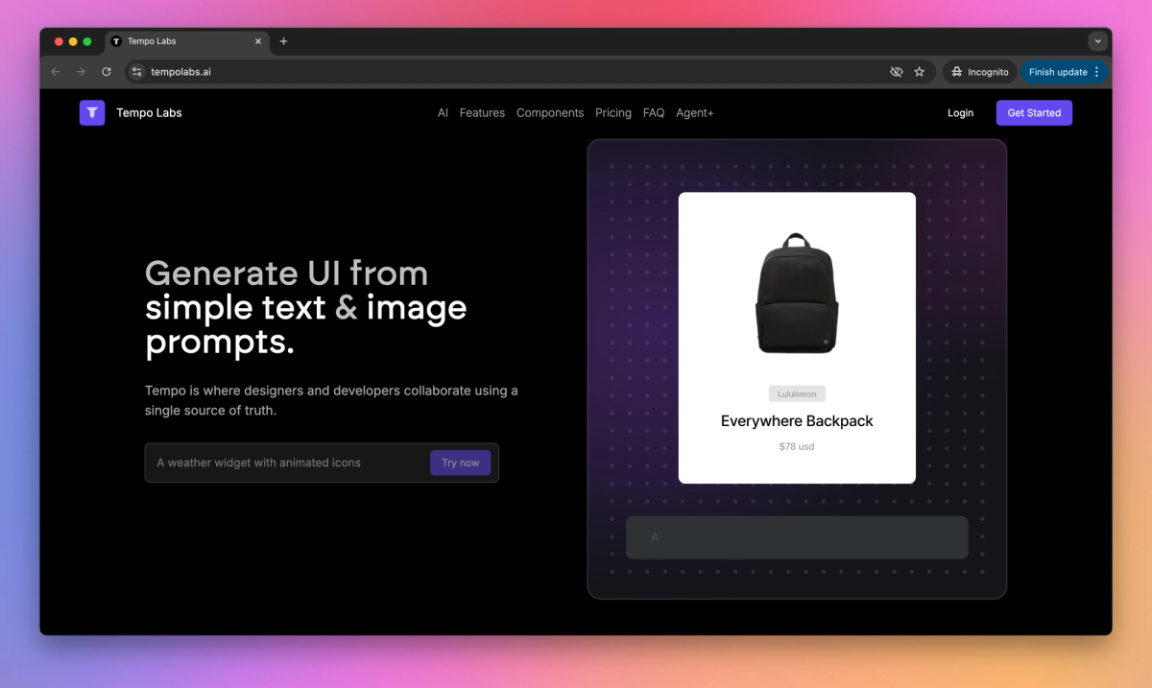Click the Incognito indicator
Screen dimensions: 1152x688
979,72
